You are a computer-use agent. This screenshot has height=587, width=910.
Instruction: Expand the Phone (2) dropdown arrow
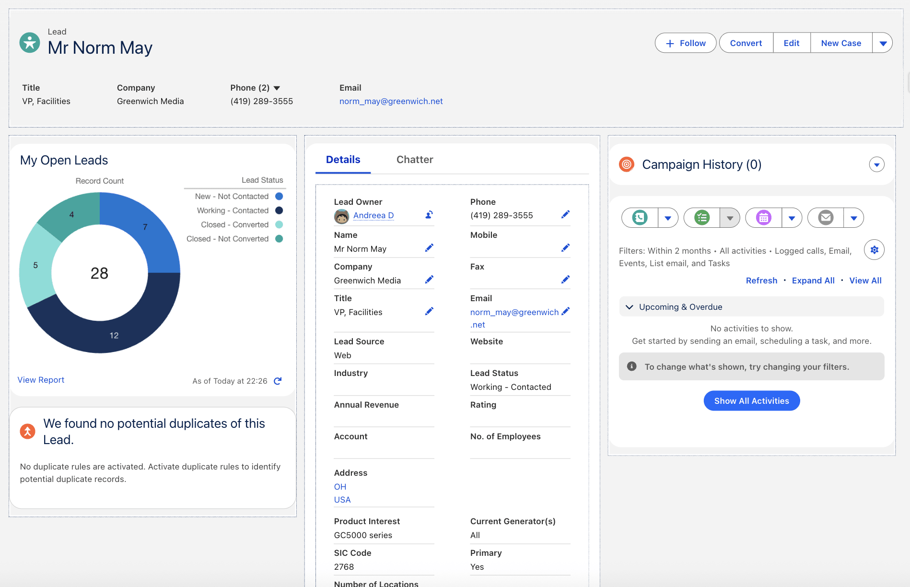[277, 88]
